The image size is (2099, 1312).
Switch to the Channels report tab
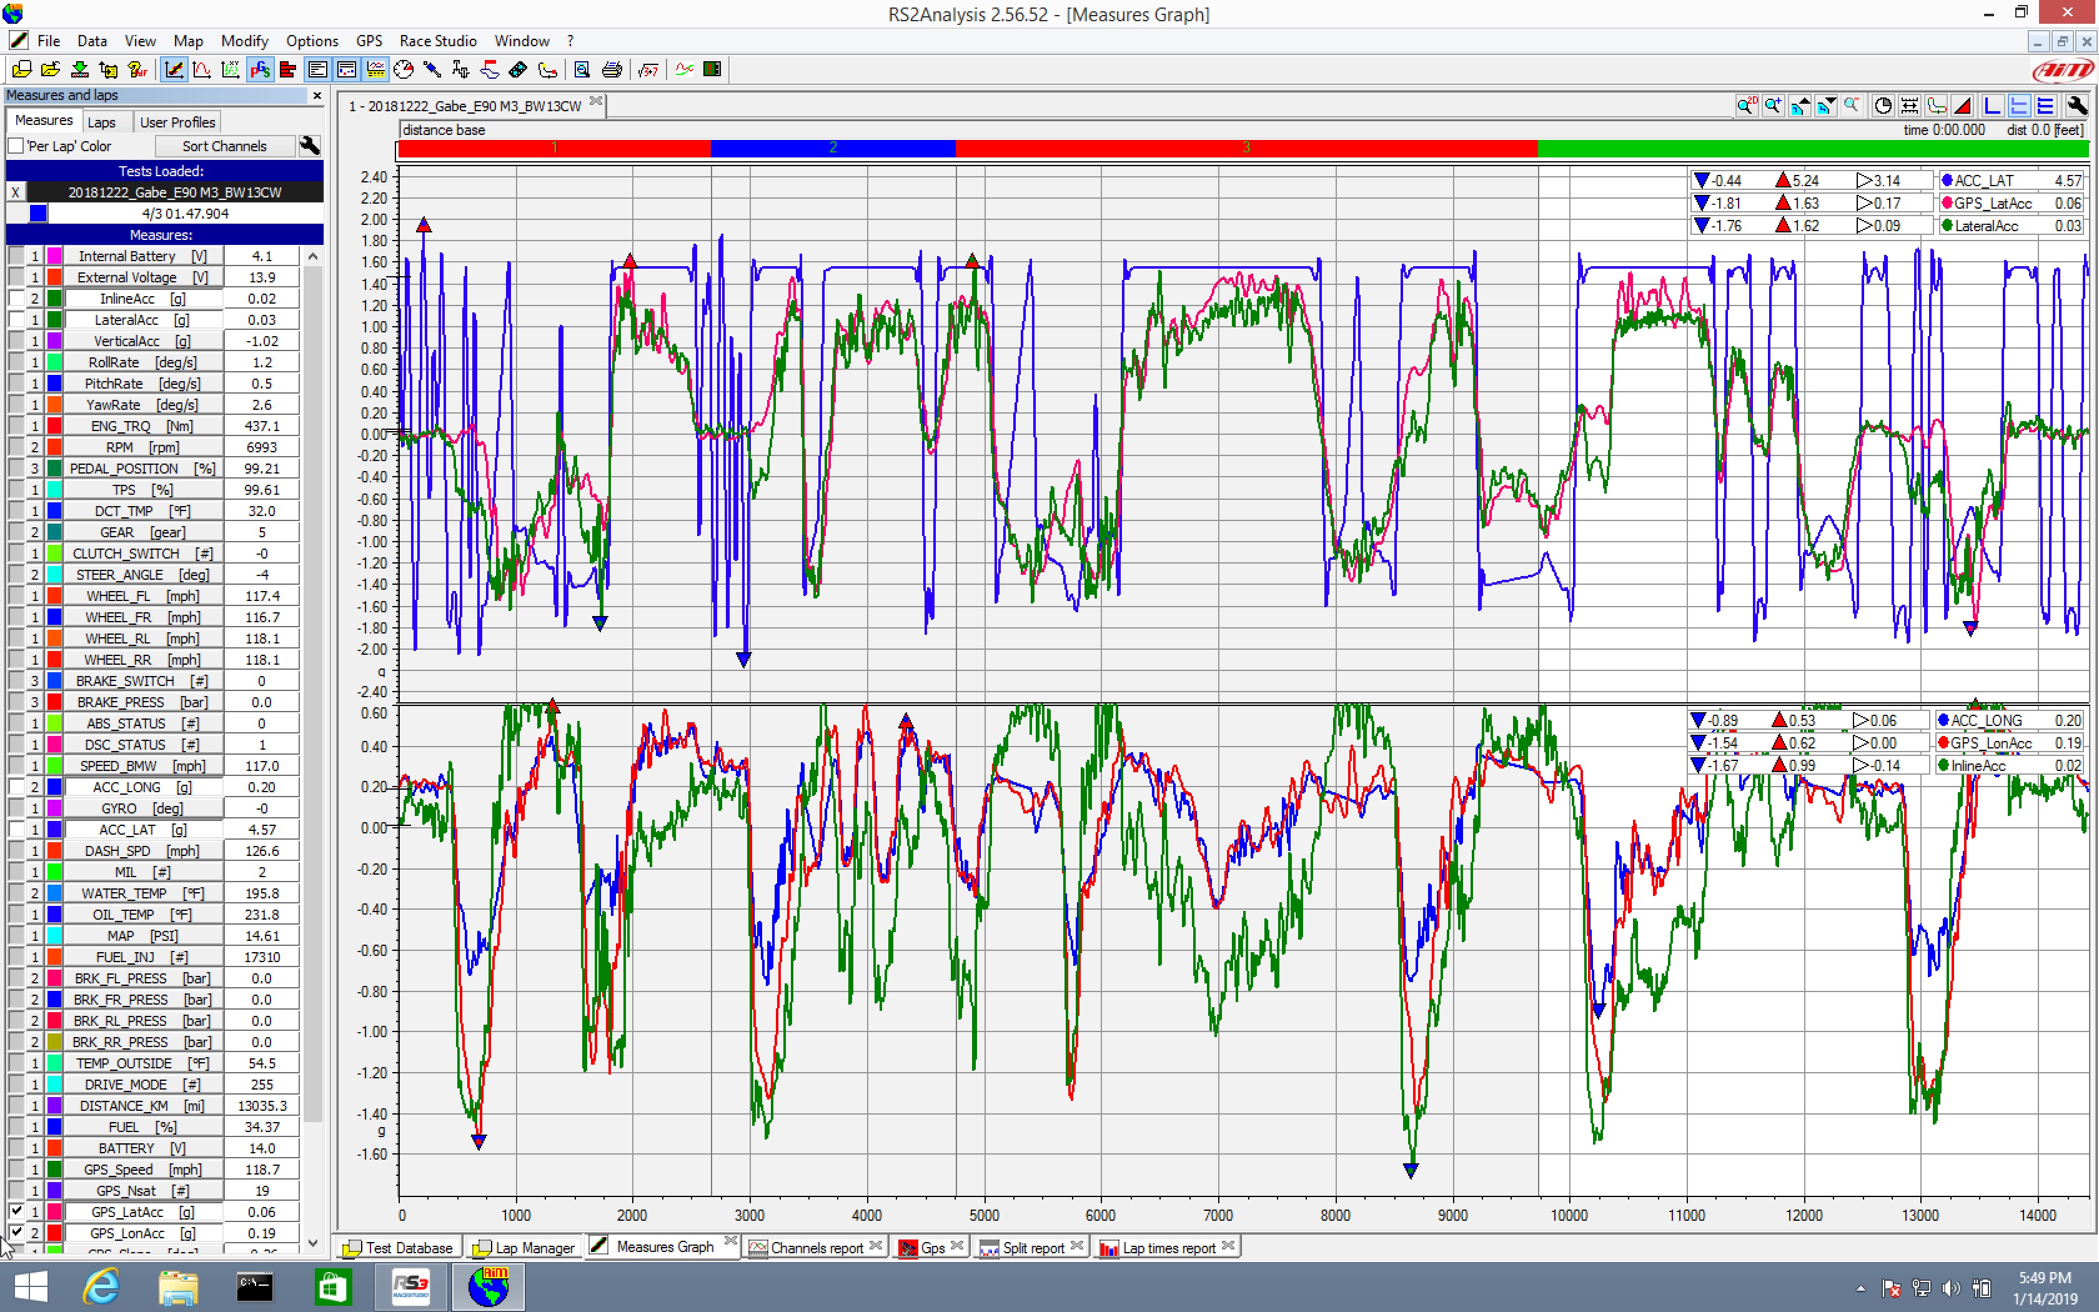point(816,1247)
